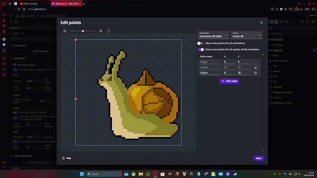Click the Opera logo in the browser sidebar
The width and height of the screenshot is (317, 178).
pos(4,4)
